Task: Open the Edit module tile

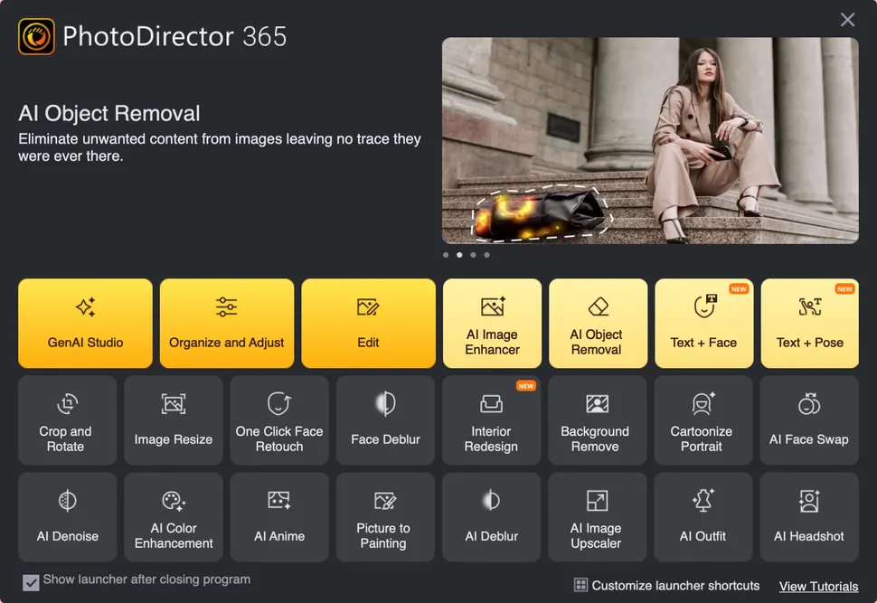Action: (x=368, y=323)
